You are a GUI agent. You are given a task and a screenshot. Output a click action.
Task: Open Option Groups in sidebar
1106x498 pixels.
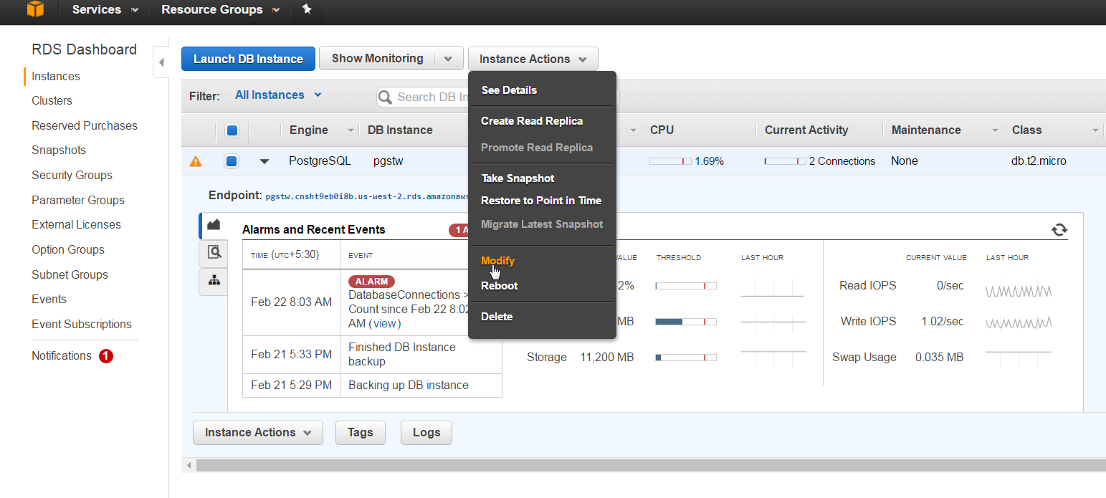tap(68, 250)
